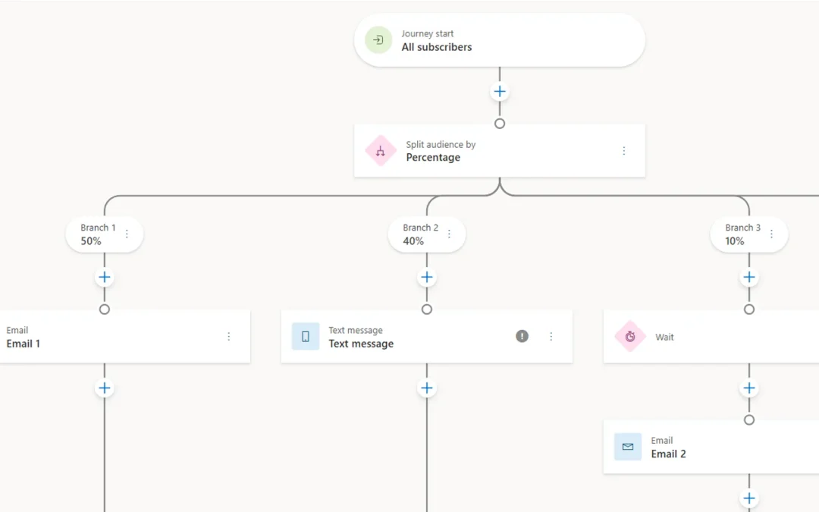
Task: Add step under Branch 3 10%
Action: point(749,278)
